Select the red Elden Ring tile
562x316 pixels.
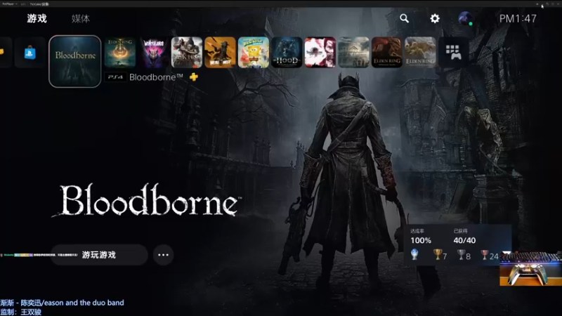(x=387, y=52)
